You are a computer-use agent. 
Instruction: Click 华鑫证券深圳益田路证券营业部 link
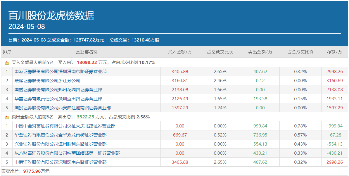(x=58, y=99)
